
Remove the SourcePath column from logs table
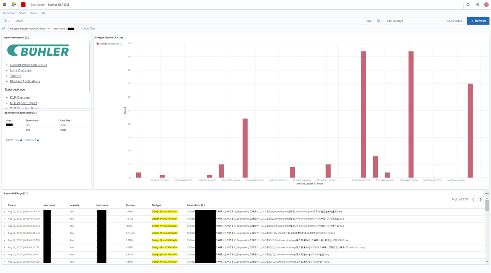[202, 205]
